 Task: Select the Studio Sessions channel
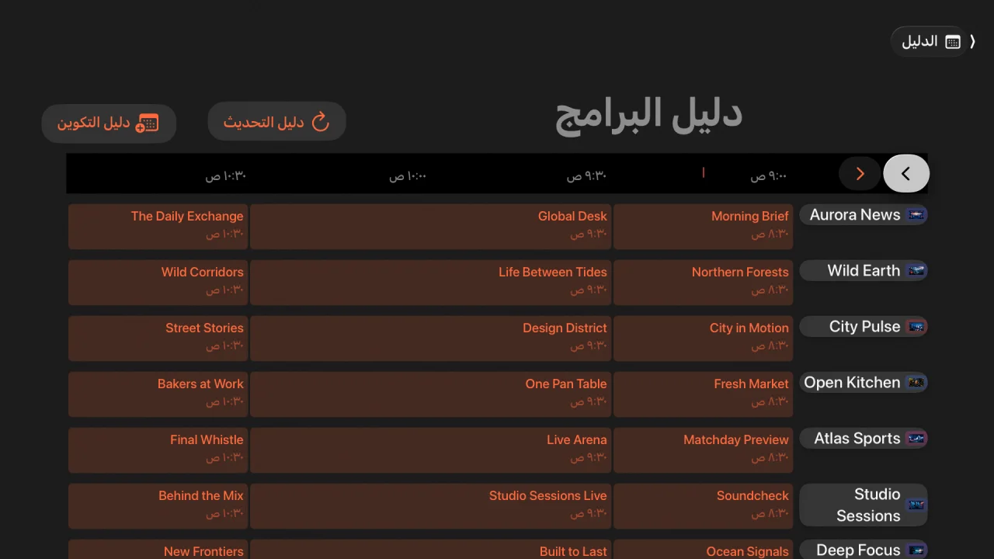(x=864, y=505)
